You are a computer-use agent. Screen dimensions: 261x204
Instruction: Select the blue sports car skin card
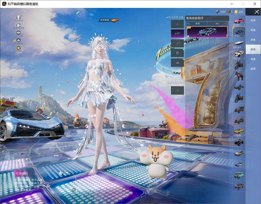click(207, 32)
